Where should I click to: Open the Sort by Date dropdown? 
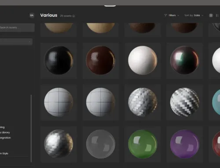194,15
